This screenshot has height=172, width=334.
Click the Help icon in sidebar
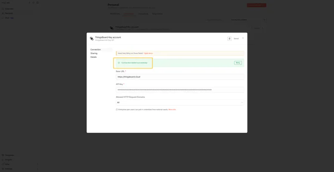[x=3, y=165]
